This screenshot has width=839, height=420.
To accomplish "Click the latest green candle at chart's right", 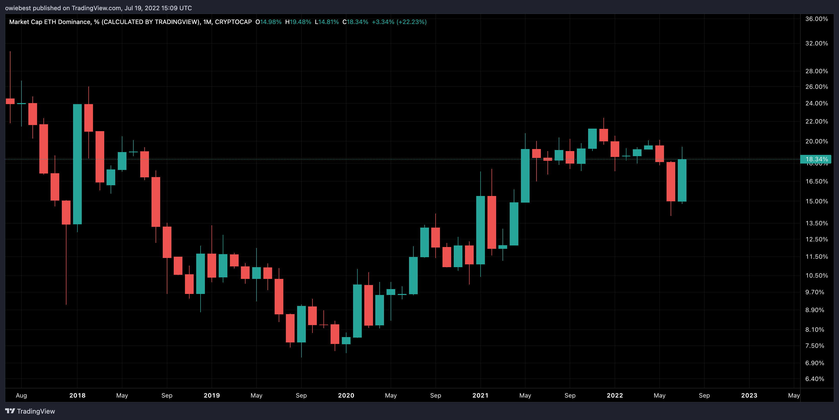I will 682,180.
